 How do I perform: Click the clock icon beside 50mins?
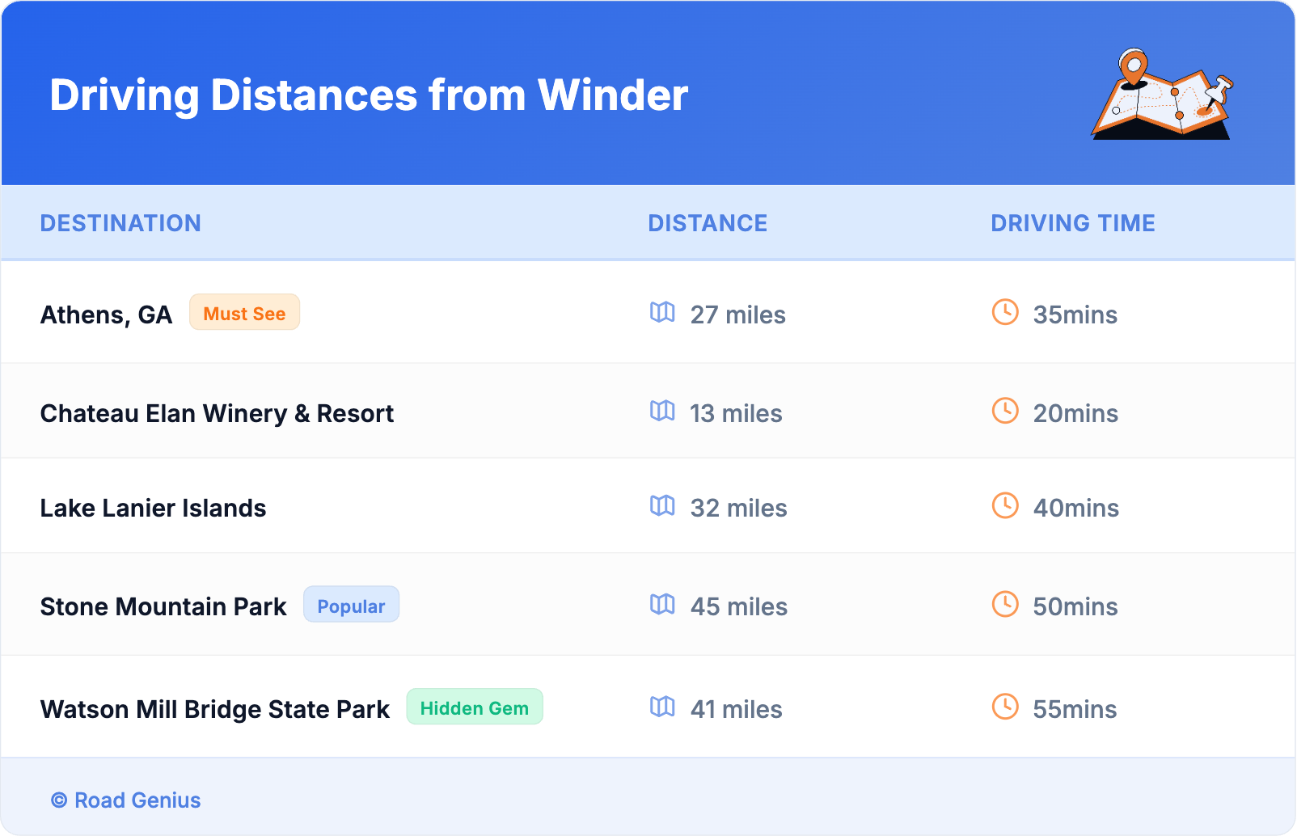[x=1005, y=604]
